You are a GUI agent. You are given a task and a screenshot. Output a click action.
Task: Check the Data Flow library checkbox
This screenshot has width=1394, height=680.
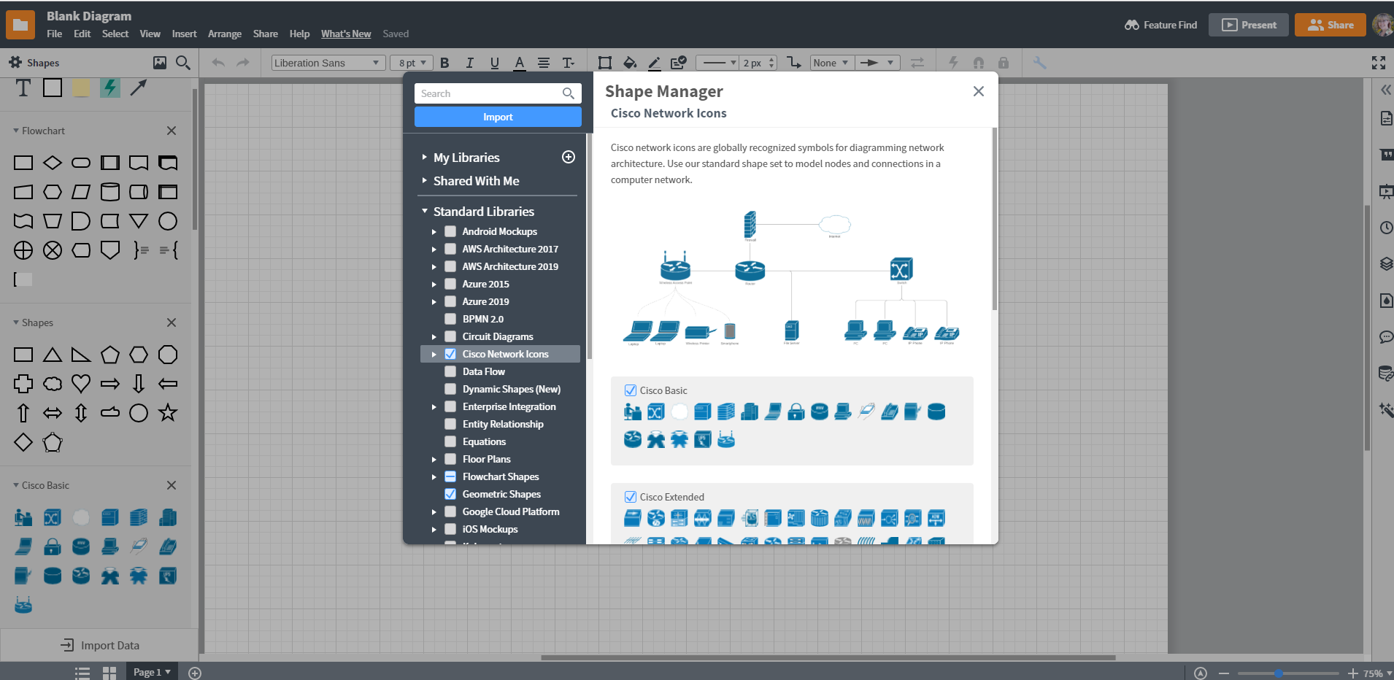pos(450,371)
